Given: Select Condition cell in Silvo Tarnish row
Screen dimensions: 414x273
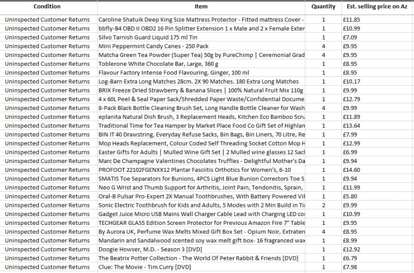Looking at the screenshot, I should coord(49,37).
